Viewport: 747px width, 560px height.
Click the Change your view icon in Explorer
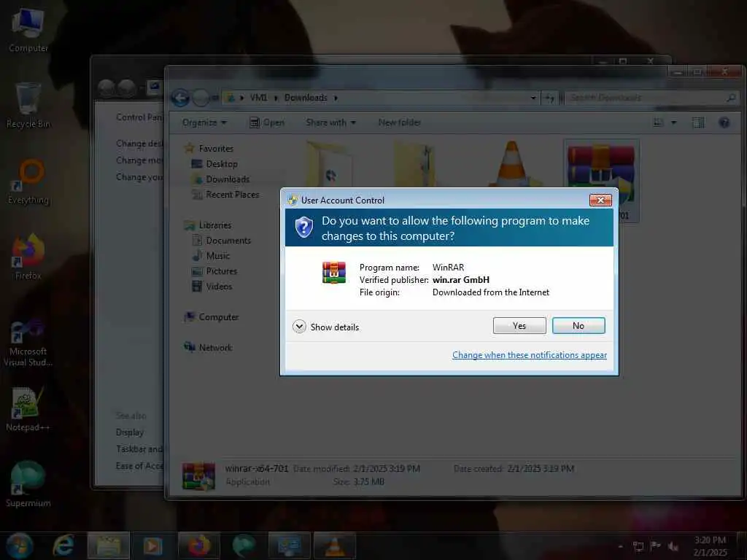tap(658, 122)
